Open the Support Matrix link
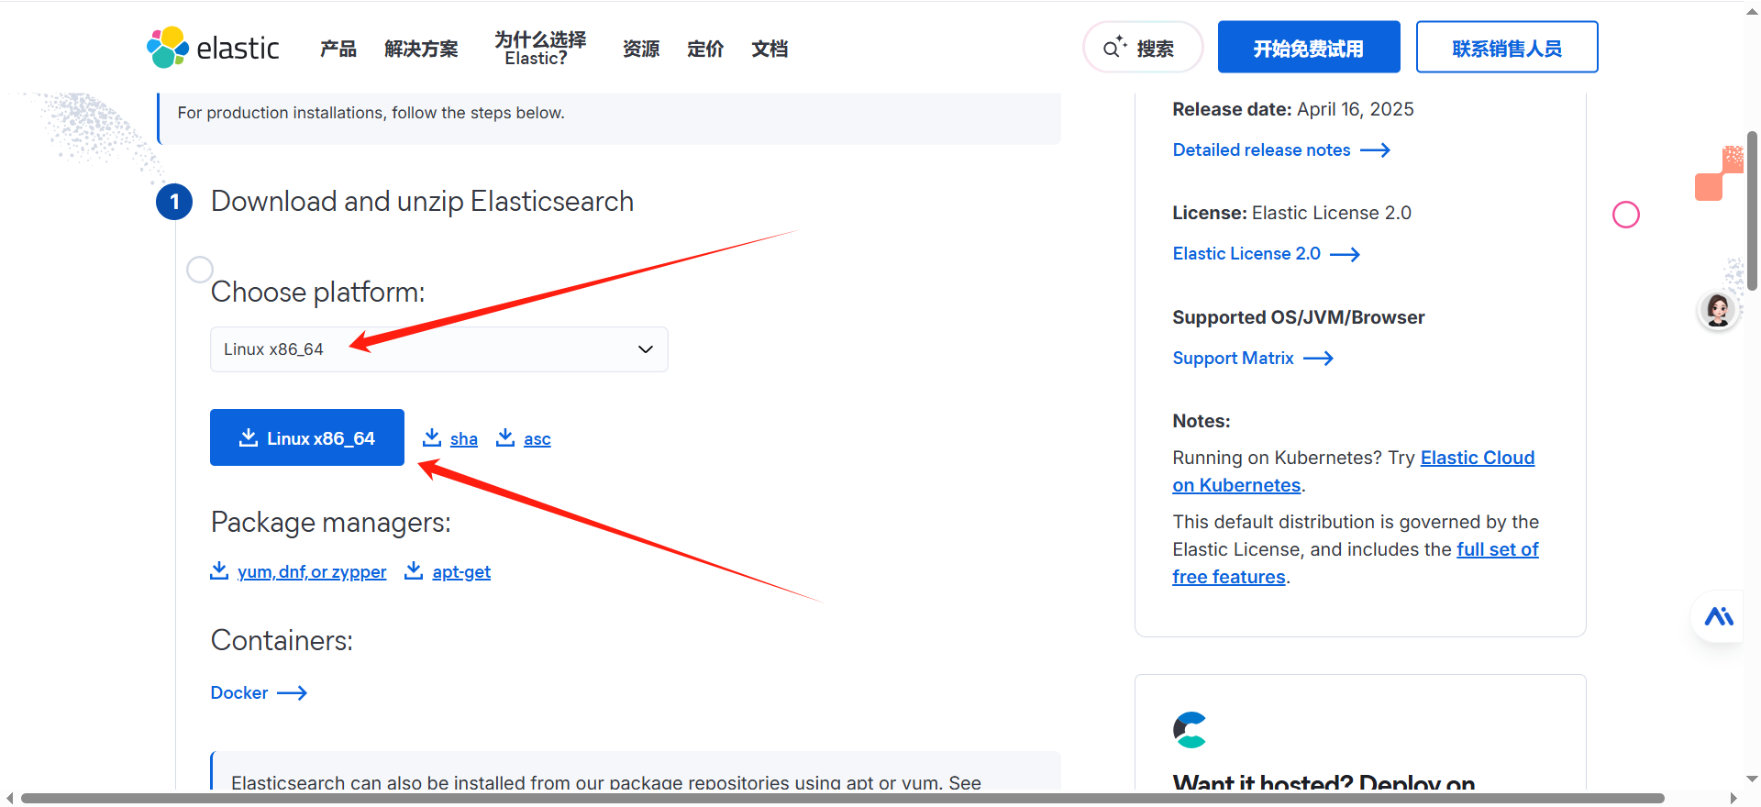Image resolution: width=1761 pixels, height=807 pixels. (1233, 359)
